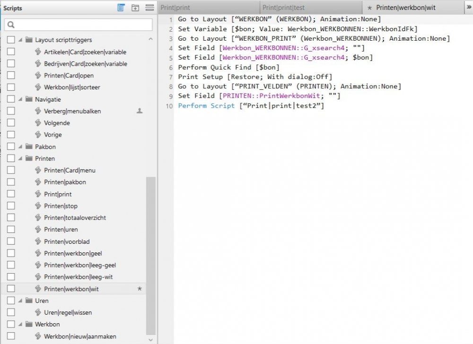Open the Printen|totaaloverzicht script
The width and height of the screenshot is (473, 344).
[75, 218]
